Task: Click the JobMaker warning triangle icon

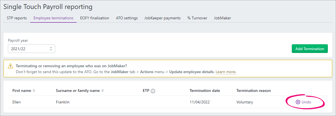Action: point(10,66)
